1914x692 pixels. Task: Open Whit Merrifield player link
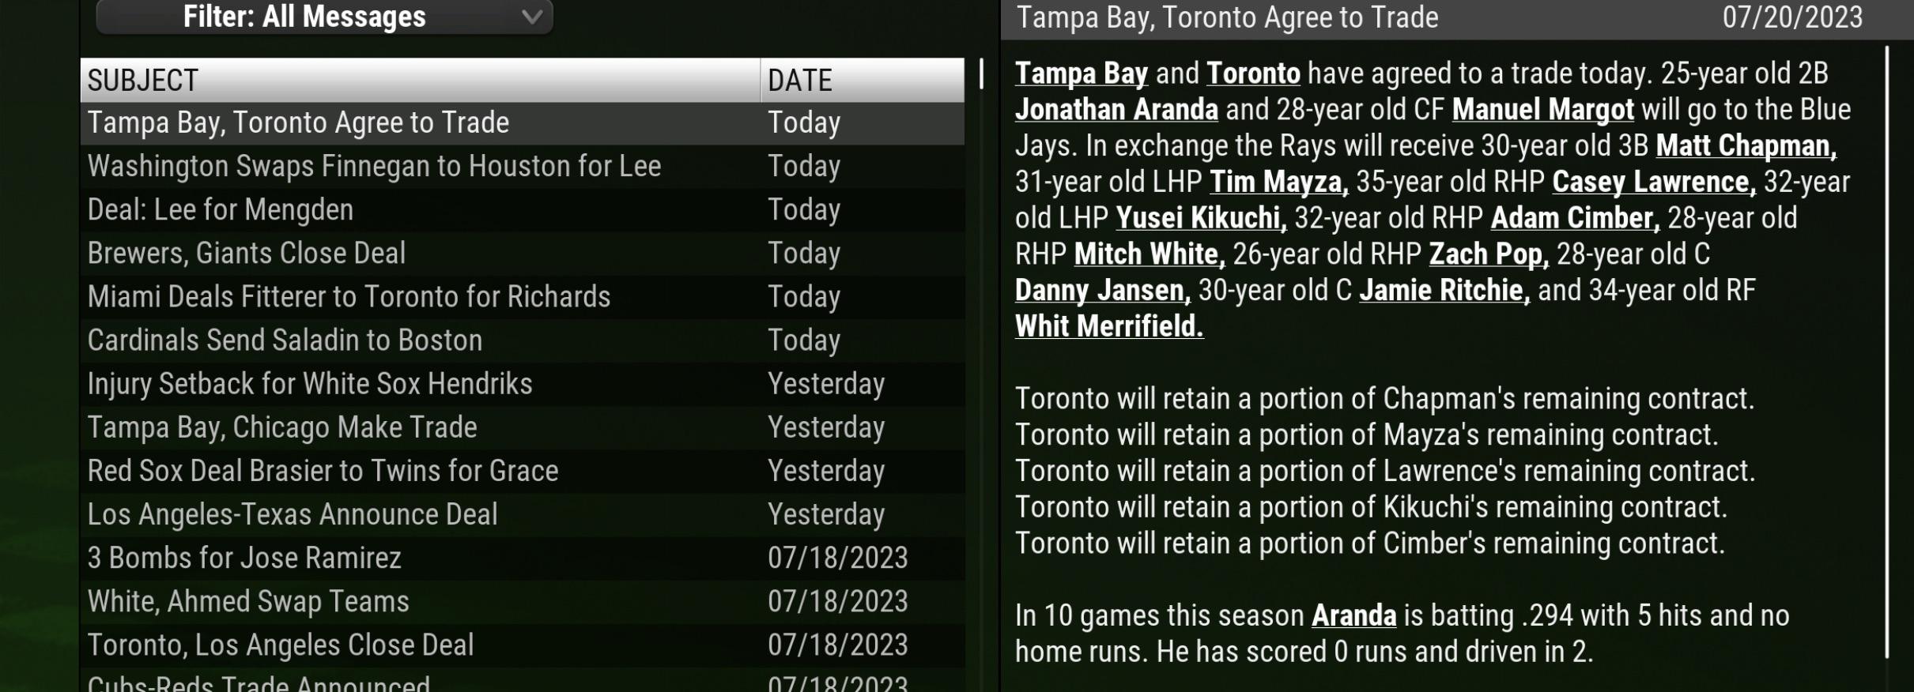pyautogui.click(x=1108, y=326)
